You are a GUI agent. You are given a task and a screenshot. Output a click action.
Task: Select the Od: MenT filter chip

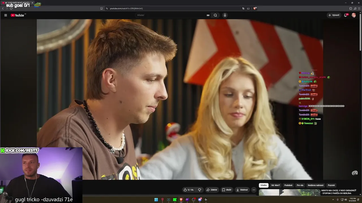click(x=275, y=185)
